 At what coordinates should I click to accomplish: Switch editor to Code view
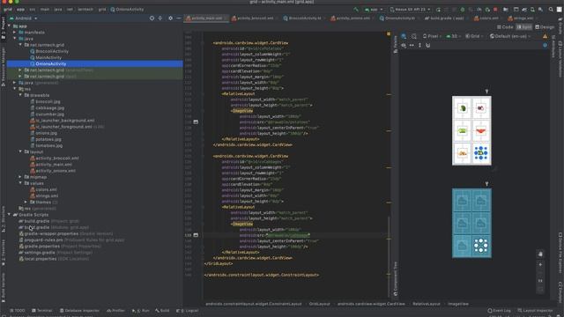[505, 27]
